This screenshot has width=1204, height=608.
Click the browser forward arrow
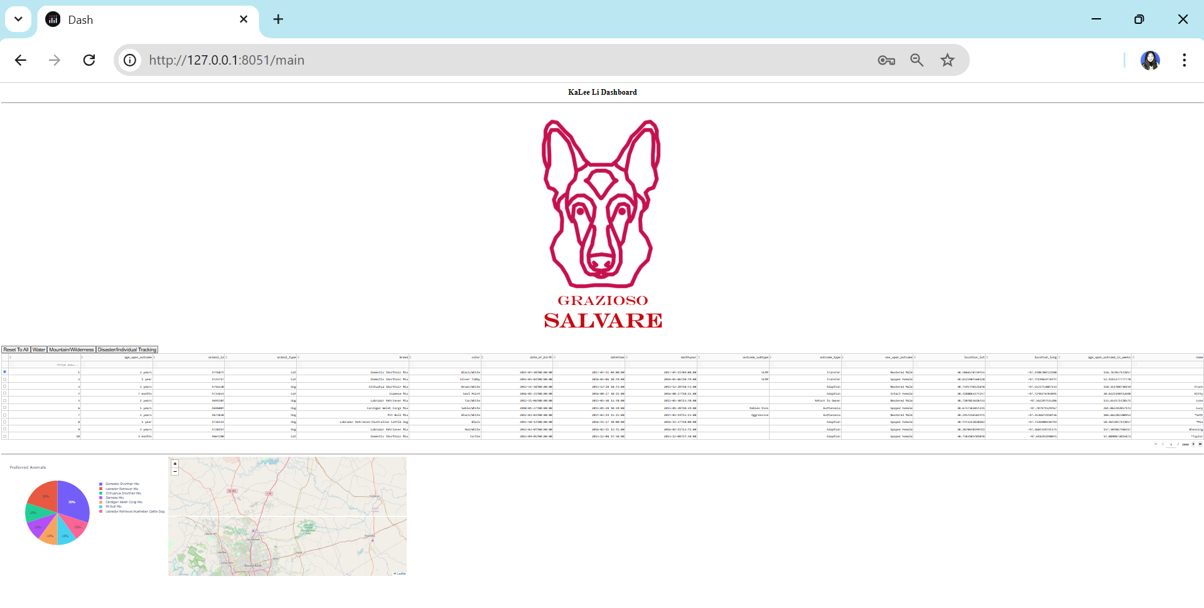tap(55, 60)
